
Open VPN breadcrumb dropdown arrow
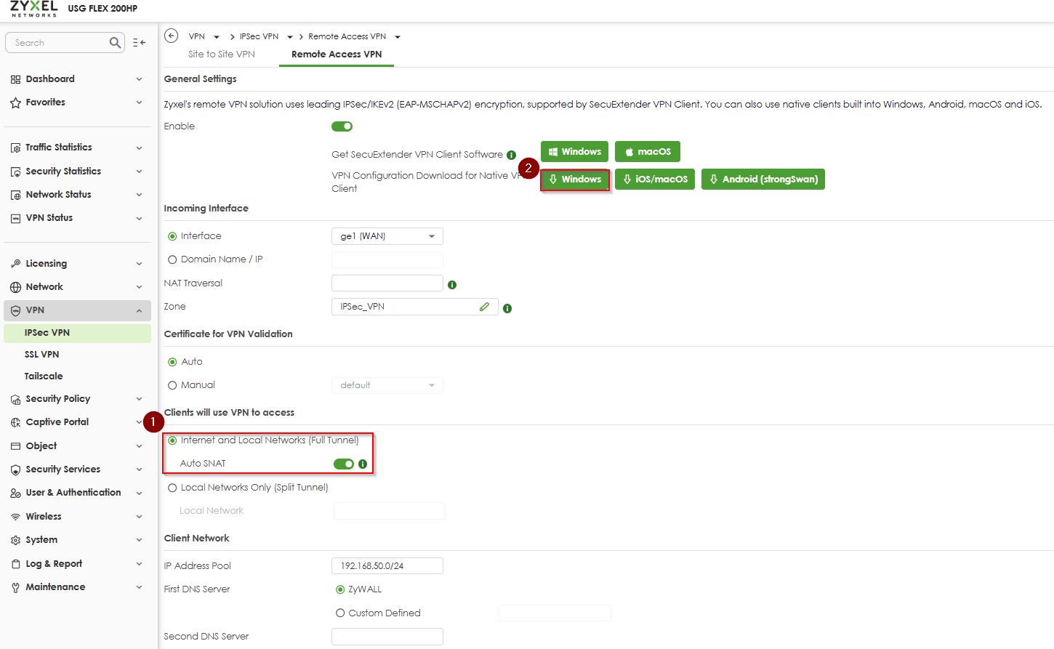tap(217, 37)
